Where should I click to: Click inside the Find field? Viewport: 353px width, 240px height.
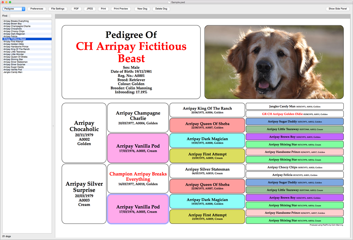[x=31, y=15]
